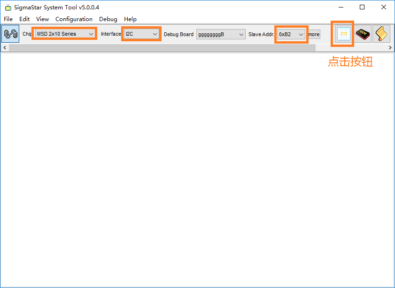Open the Chip dropdown showing MSD 2x10 Series
Viewport: 395px width, 288px height.
(65, 34)
